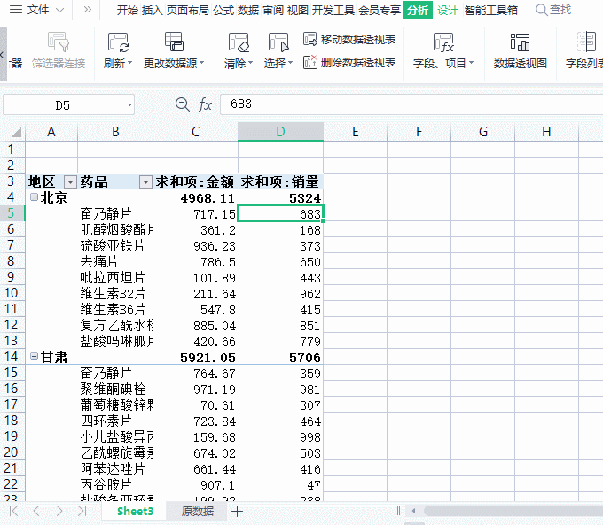
Task: Click the zoom magnifier icon beside formula bar
Action: [183, 104]
